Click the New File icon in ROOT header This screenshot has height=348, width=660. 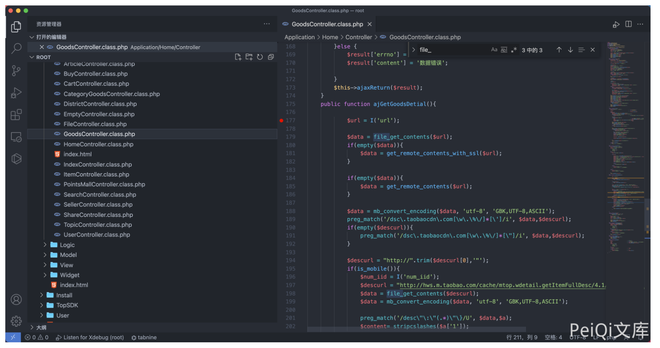point(238,57)
